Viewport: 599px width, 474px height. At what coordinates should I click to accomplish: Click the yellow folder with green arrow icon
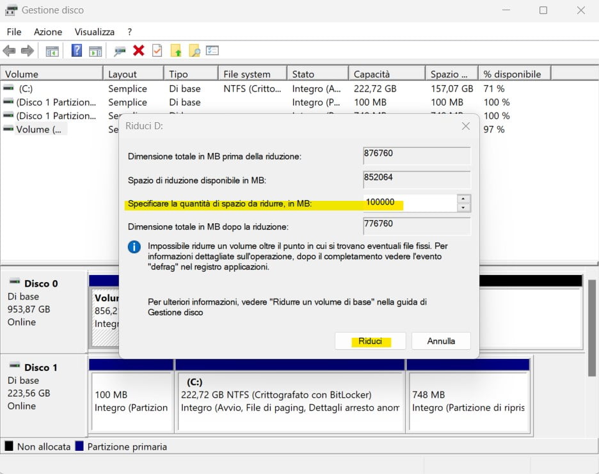coord(176,51)
